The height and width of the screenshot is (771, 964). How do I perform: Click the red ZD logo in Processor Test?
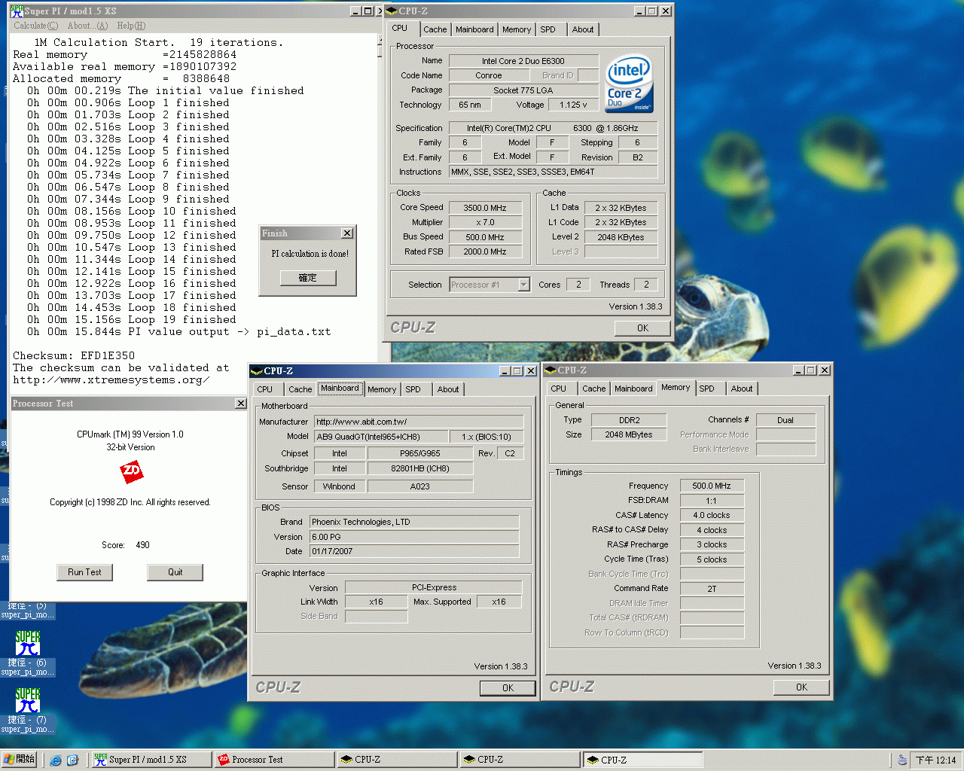(131, 472)
